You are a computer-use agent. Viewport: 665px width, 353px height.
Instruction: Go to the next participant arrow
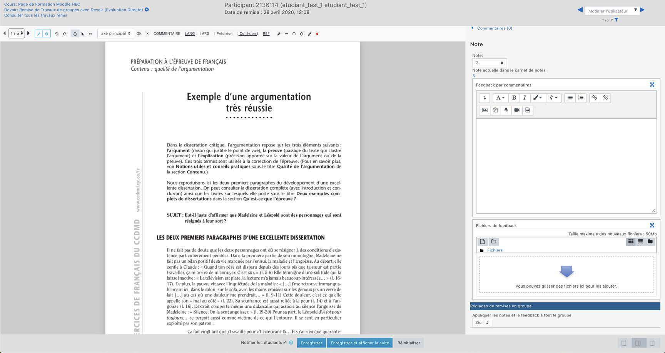[642, 10]
